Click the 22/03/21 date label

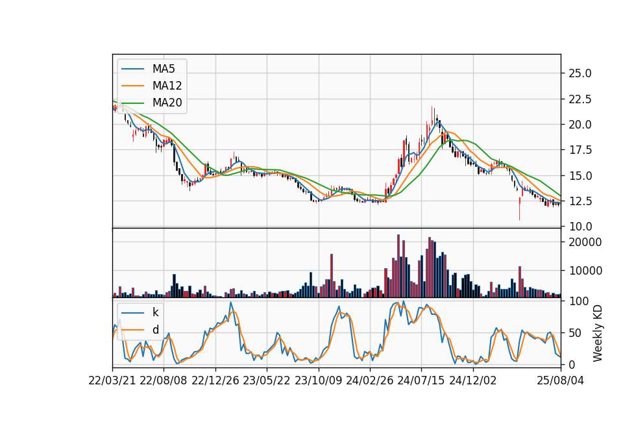pyautogui.click(x=112, y=380)
